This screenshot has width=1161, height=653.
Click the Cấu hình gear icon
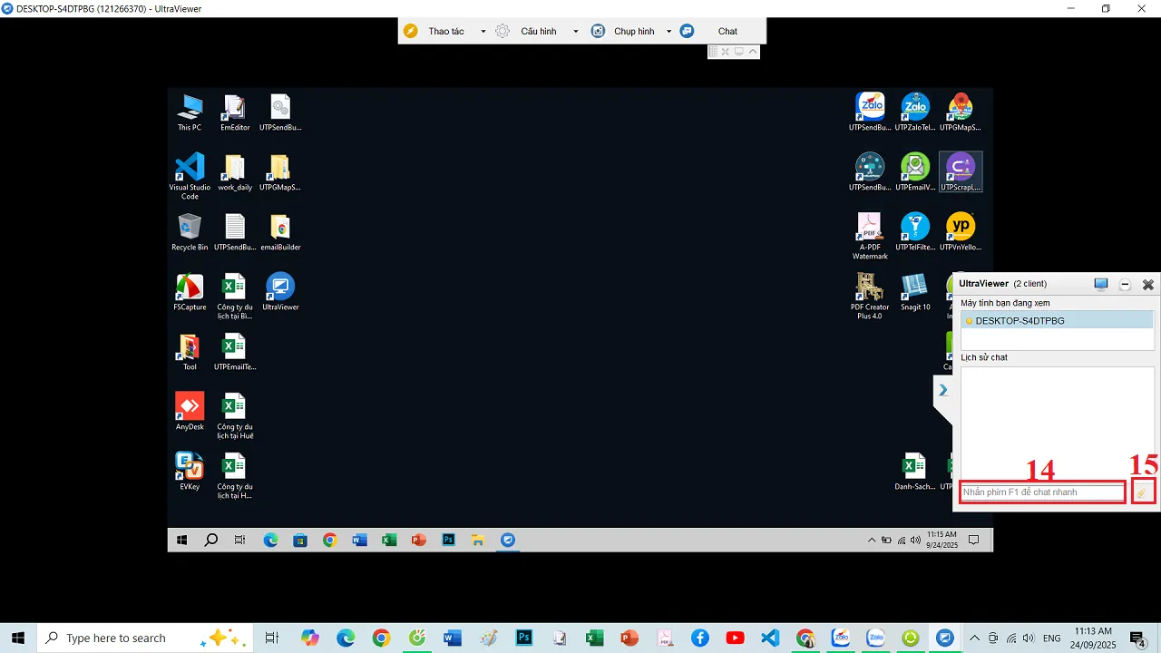(502, 31)
